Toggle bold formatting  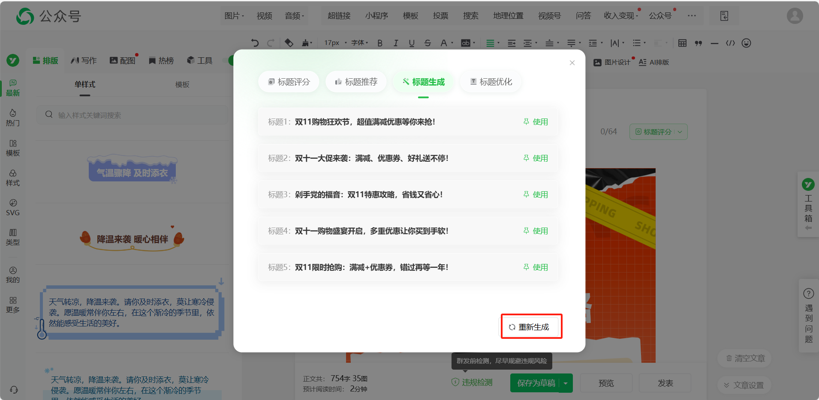pyautogui.click(x=380, y=43)
